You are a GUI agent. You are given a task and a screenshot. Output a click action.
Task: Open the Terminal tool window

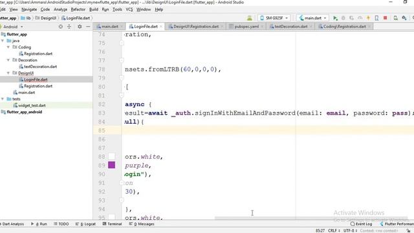pyautogui.click(x=112, y=224)
